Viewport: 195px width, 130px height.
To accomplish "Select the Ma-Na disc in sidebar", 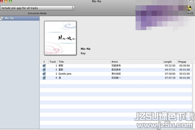I will click(x=20, y=18).
